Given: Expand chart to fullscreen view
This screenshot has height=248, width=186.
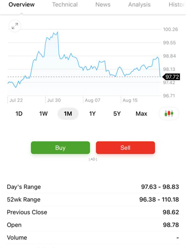Looking at the screenshot, I should click(x=15, y=26).
